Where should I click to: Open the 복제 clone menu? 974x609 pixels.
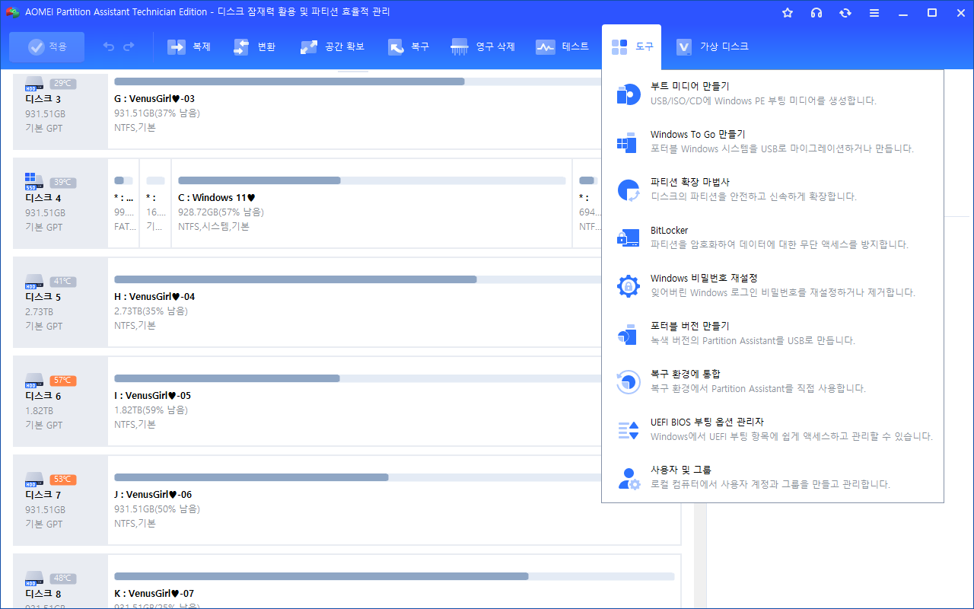189,47
